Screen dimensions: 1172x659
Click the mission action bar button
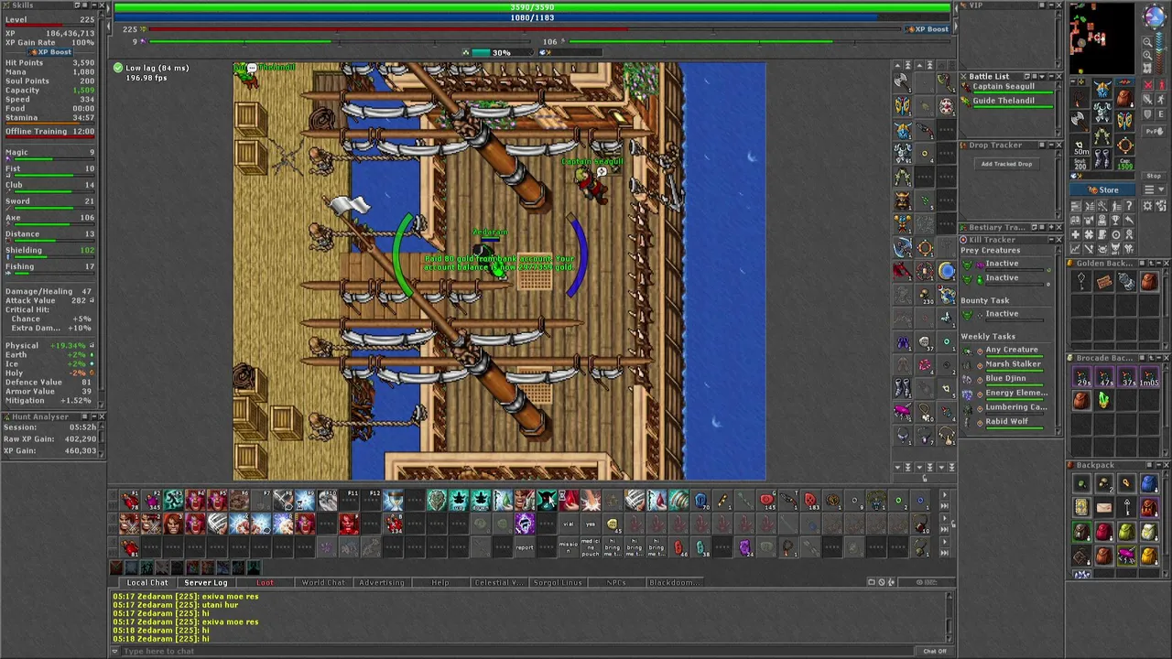coord(569,547)
